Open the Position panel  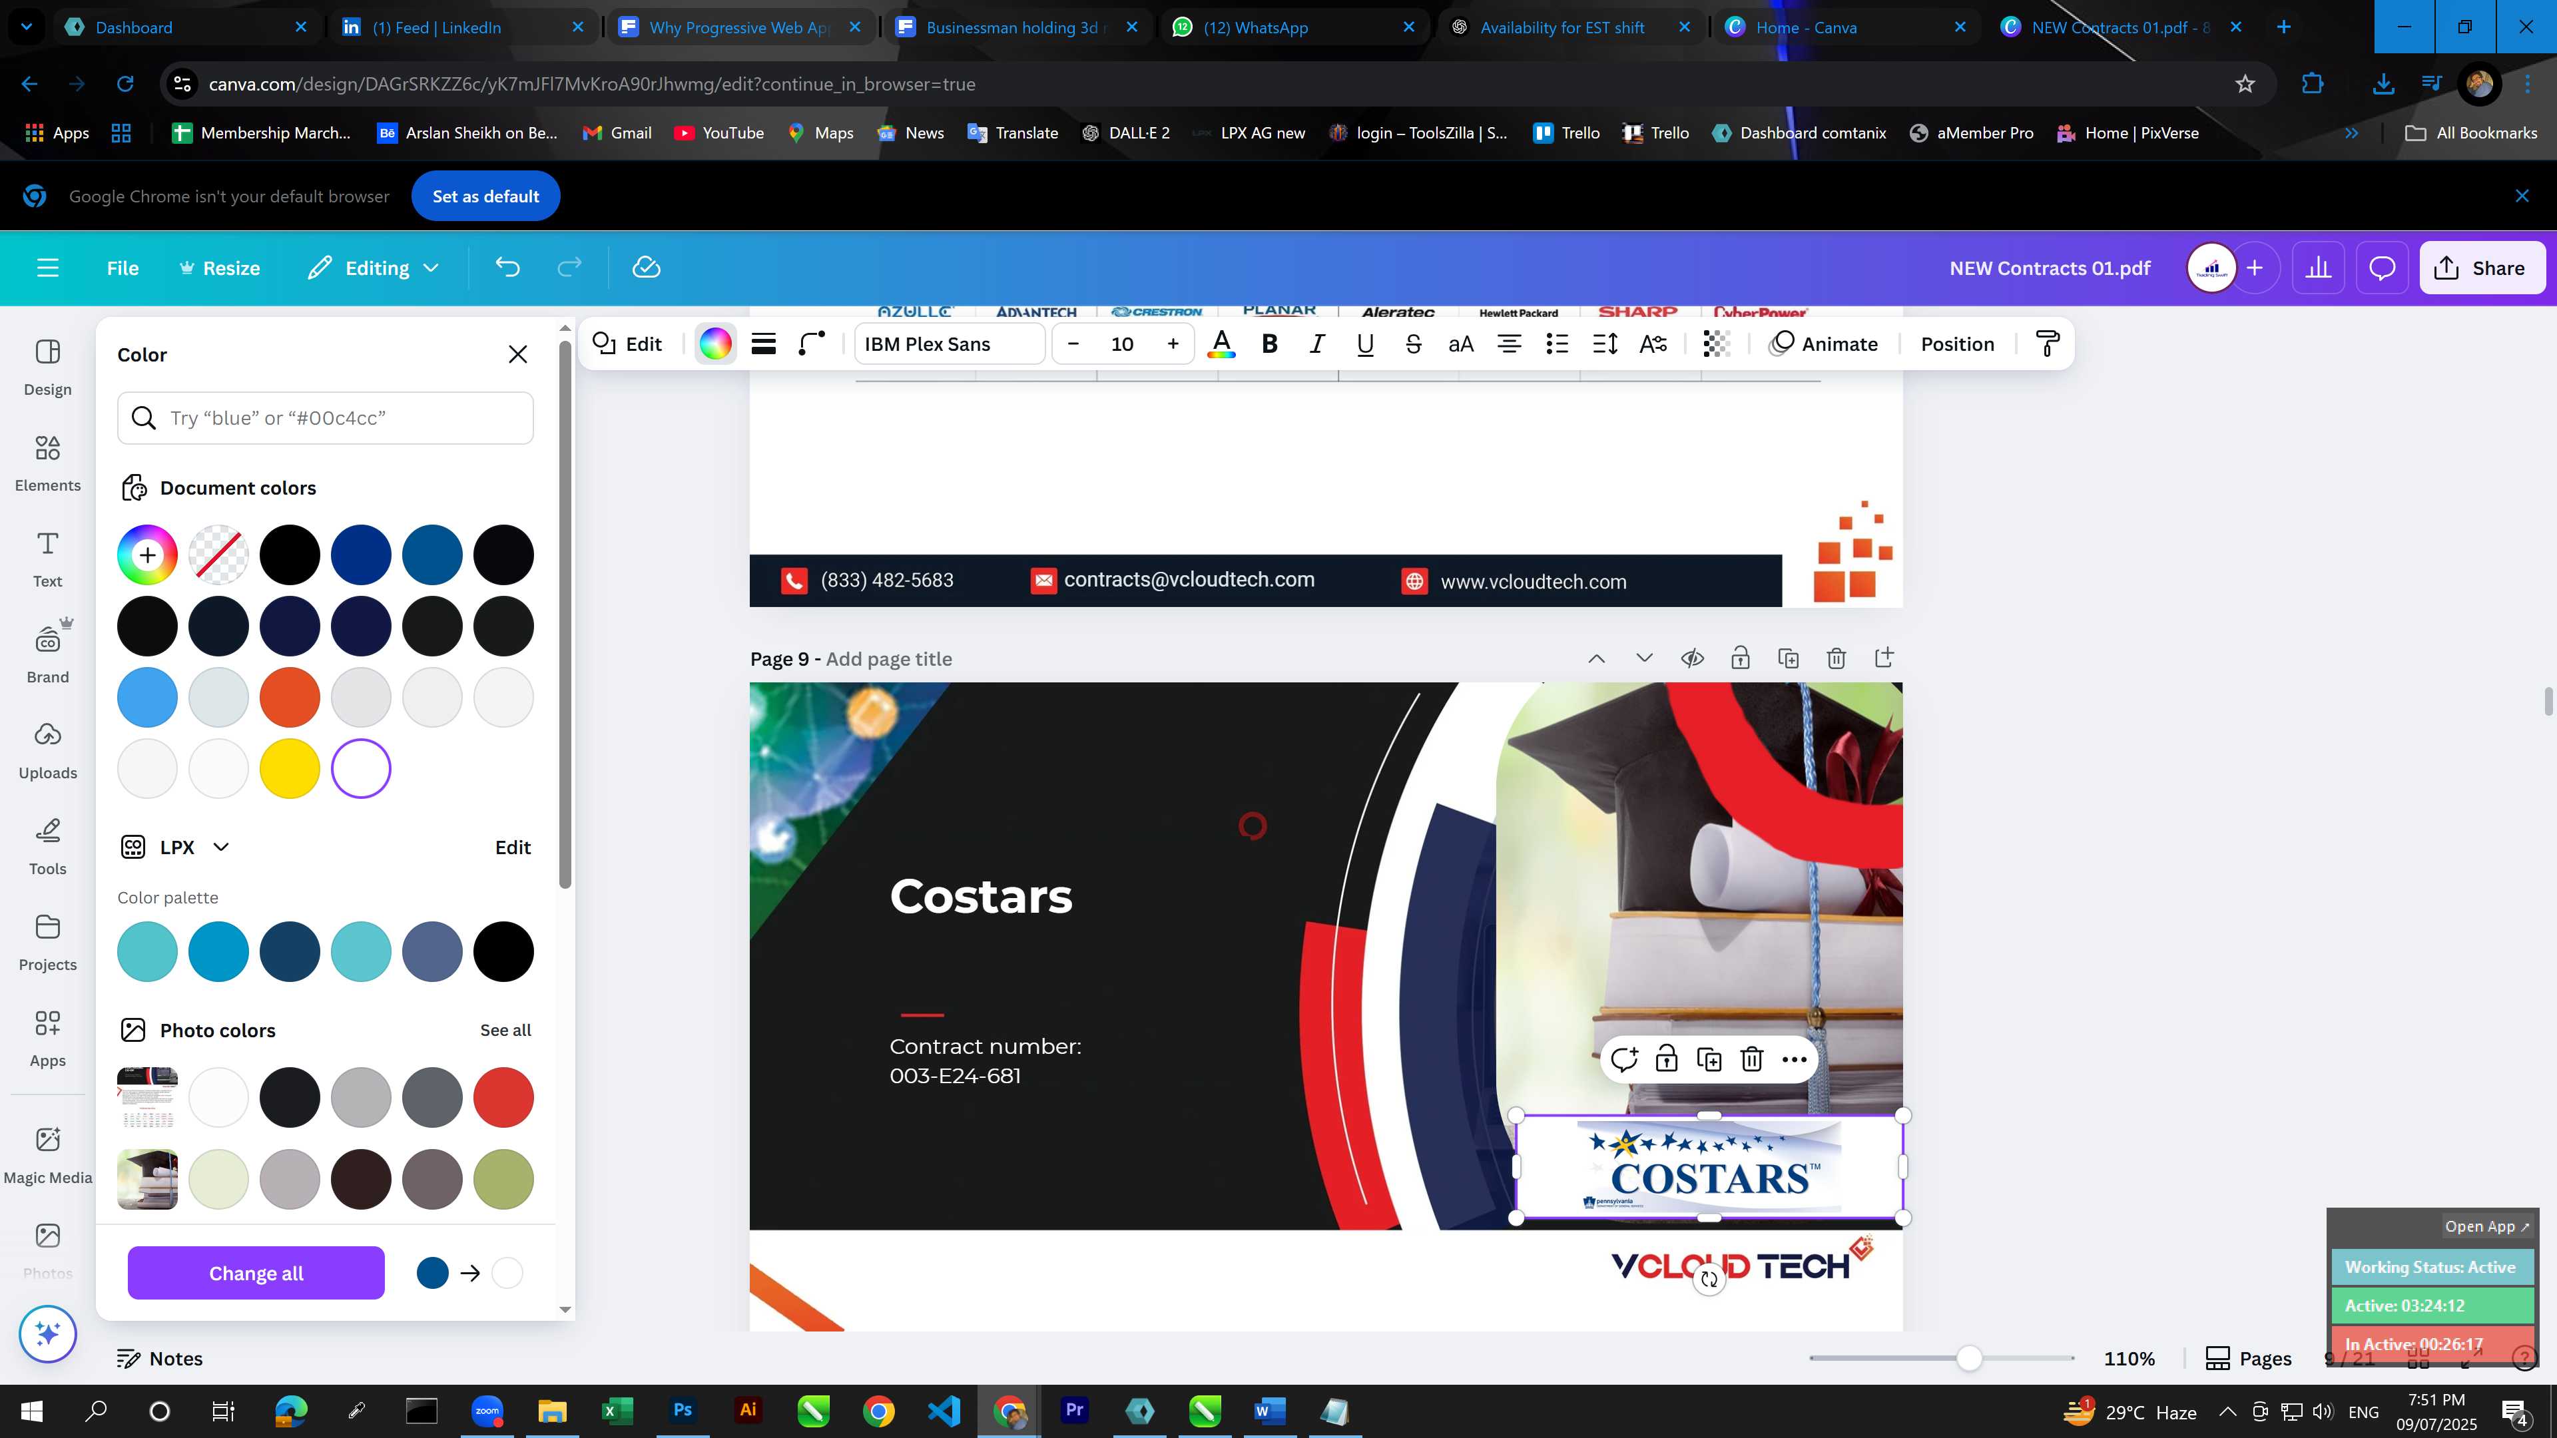(x=1956, y=344)
